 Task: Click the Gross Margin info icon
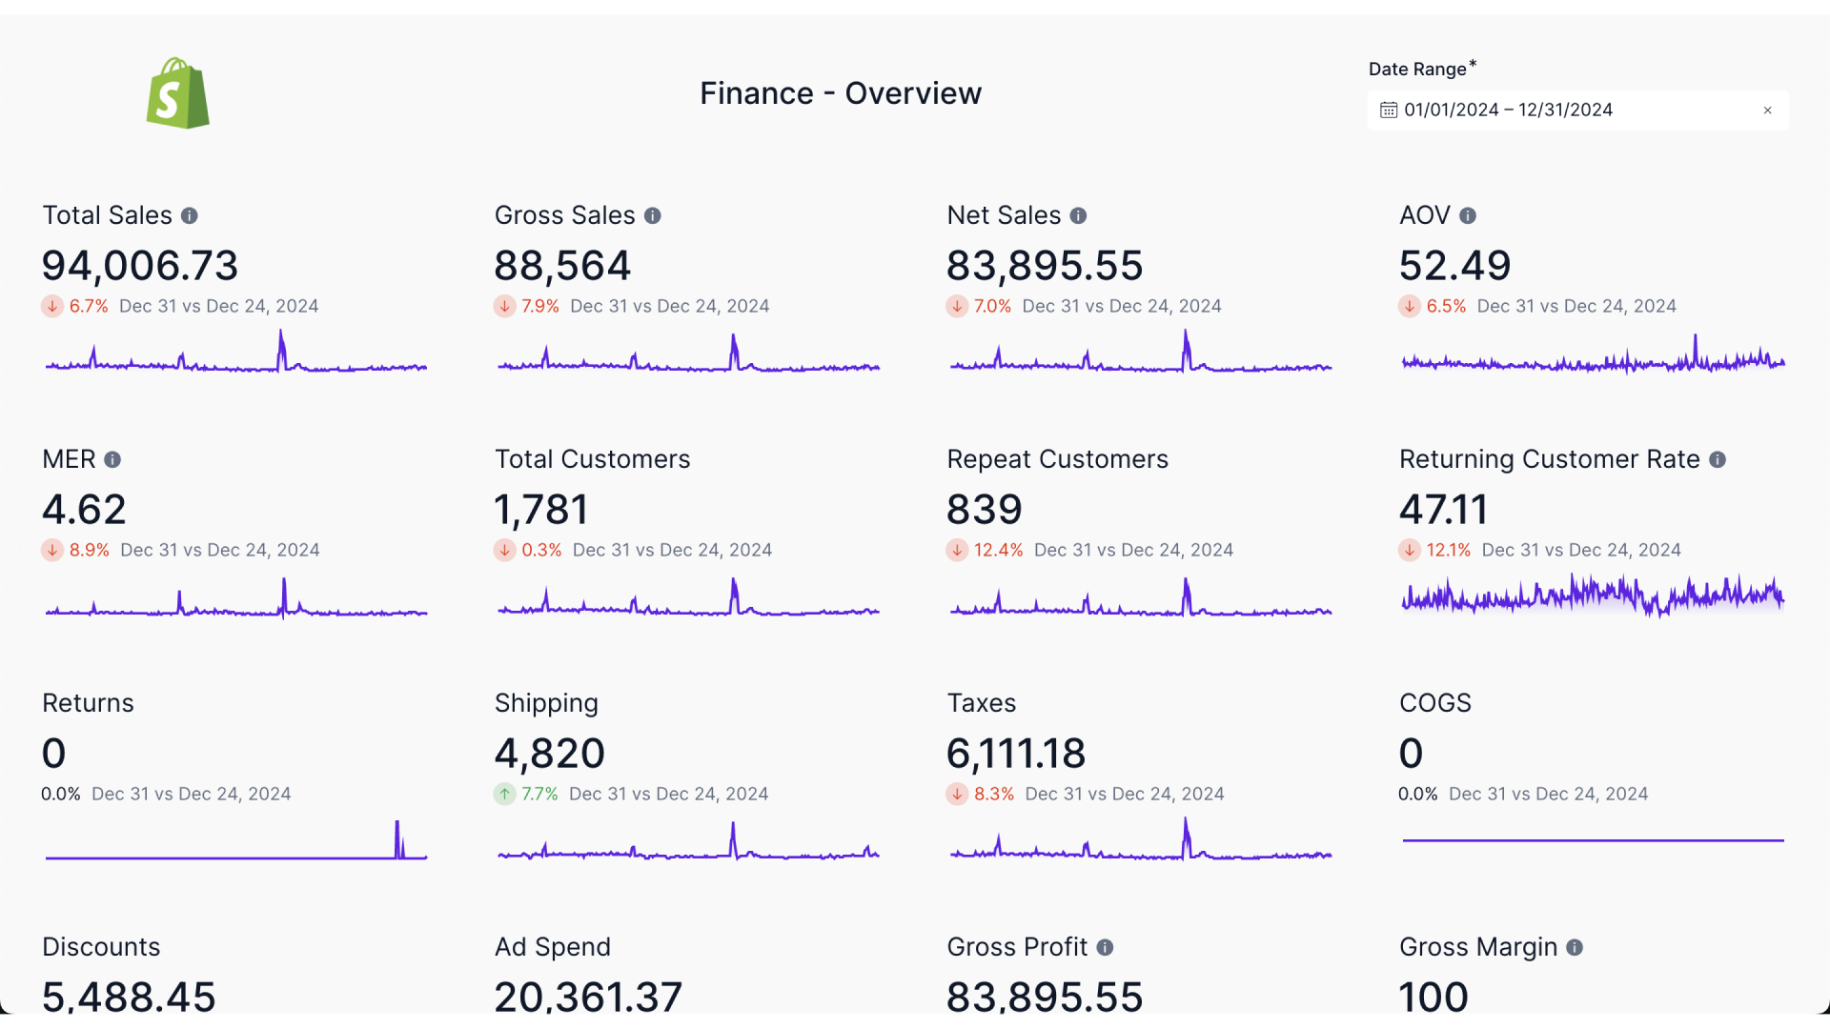click(1573, 947)
